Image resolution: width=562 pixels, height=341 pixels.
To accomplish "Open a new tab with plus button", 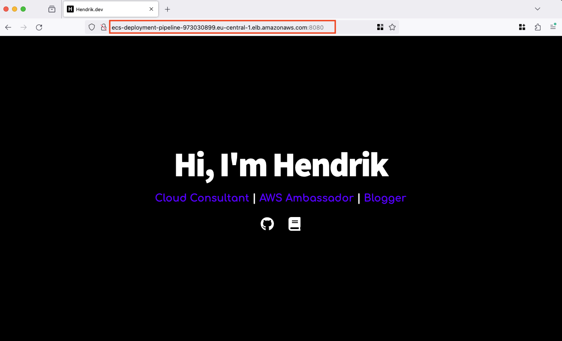I will point(168,9).
